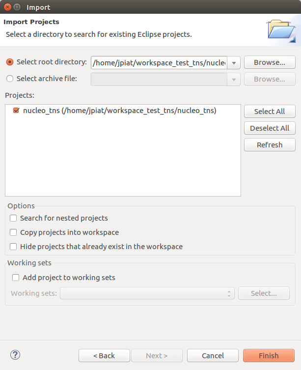Enable Copy projects into workspace
Screen dimensions: 301x370
[x=14, y=232]
